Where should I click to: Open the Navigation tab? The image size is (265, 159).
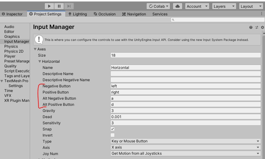click(134, 14)
